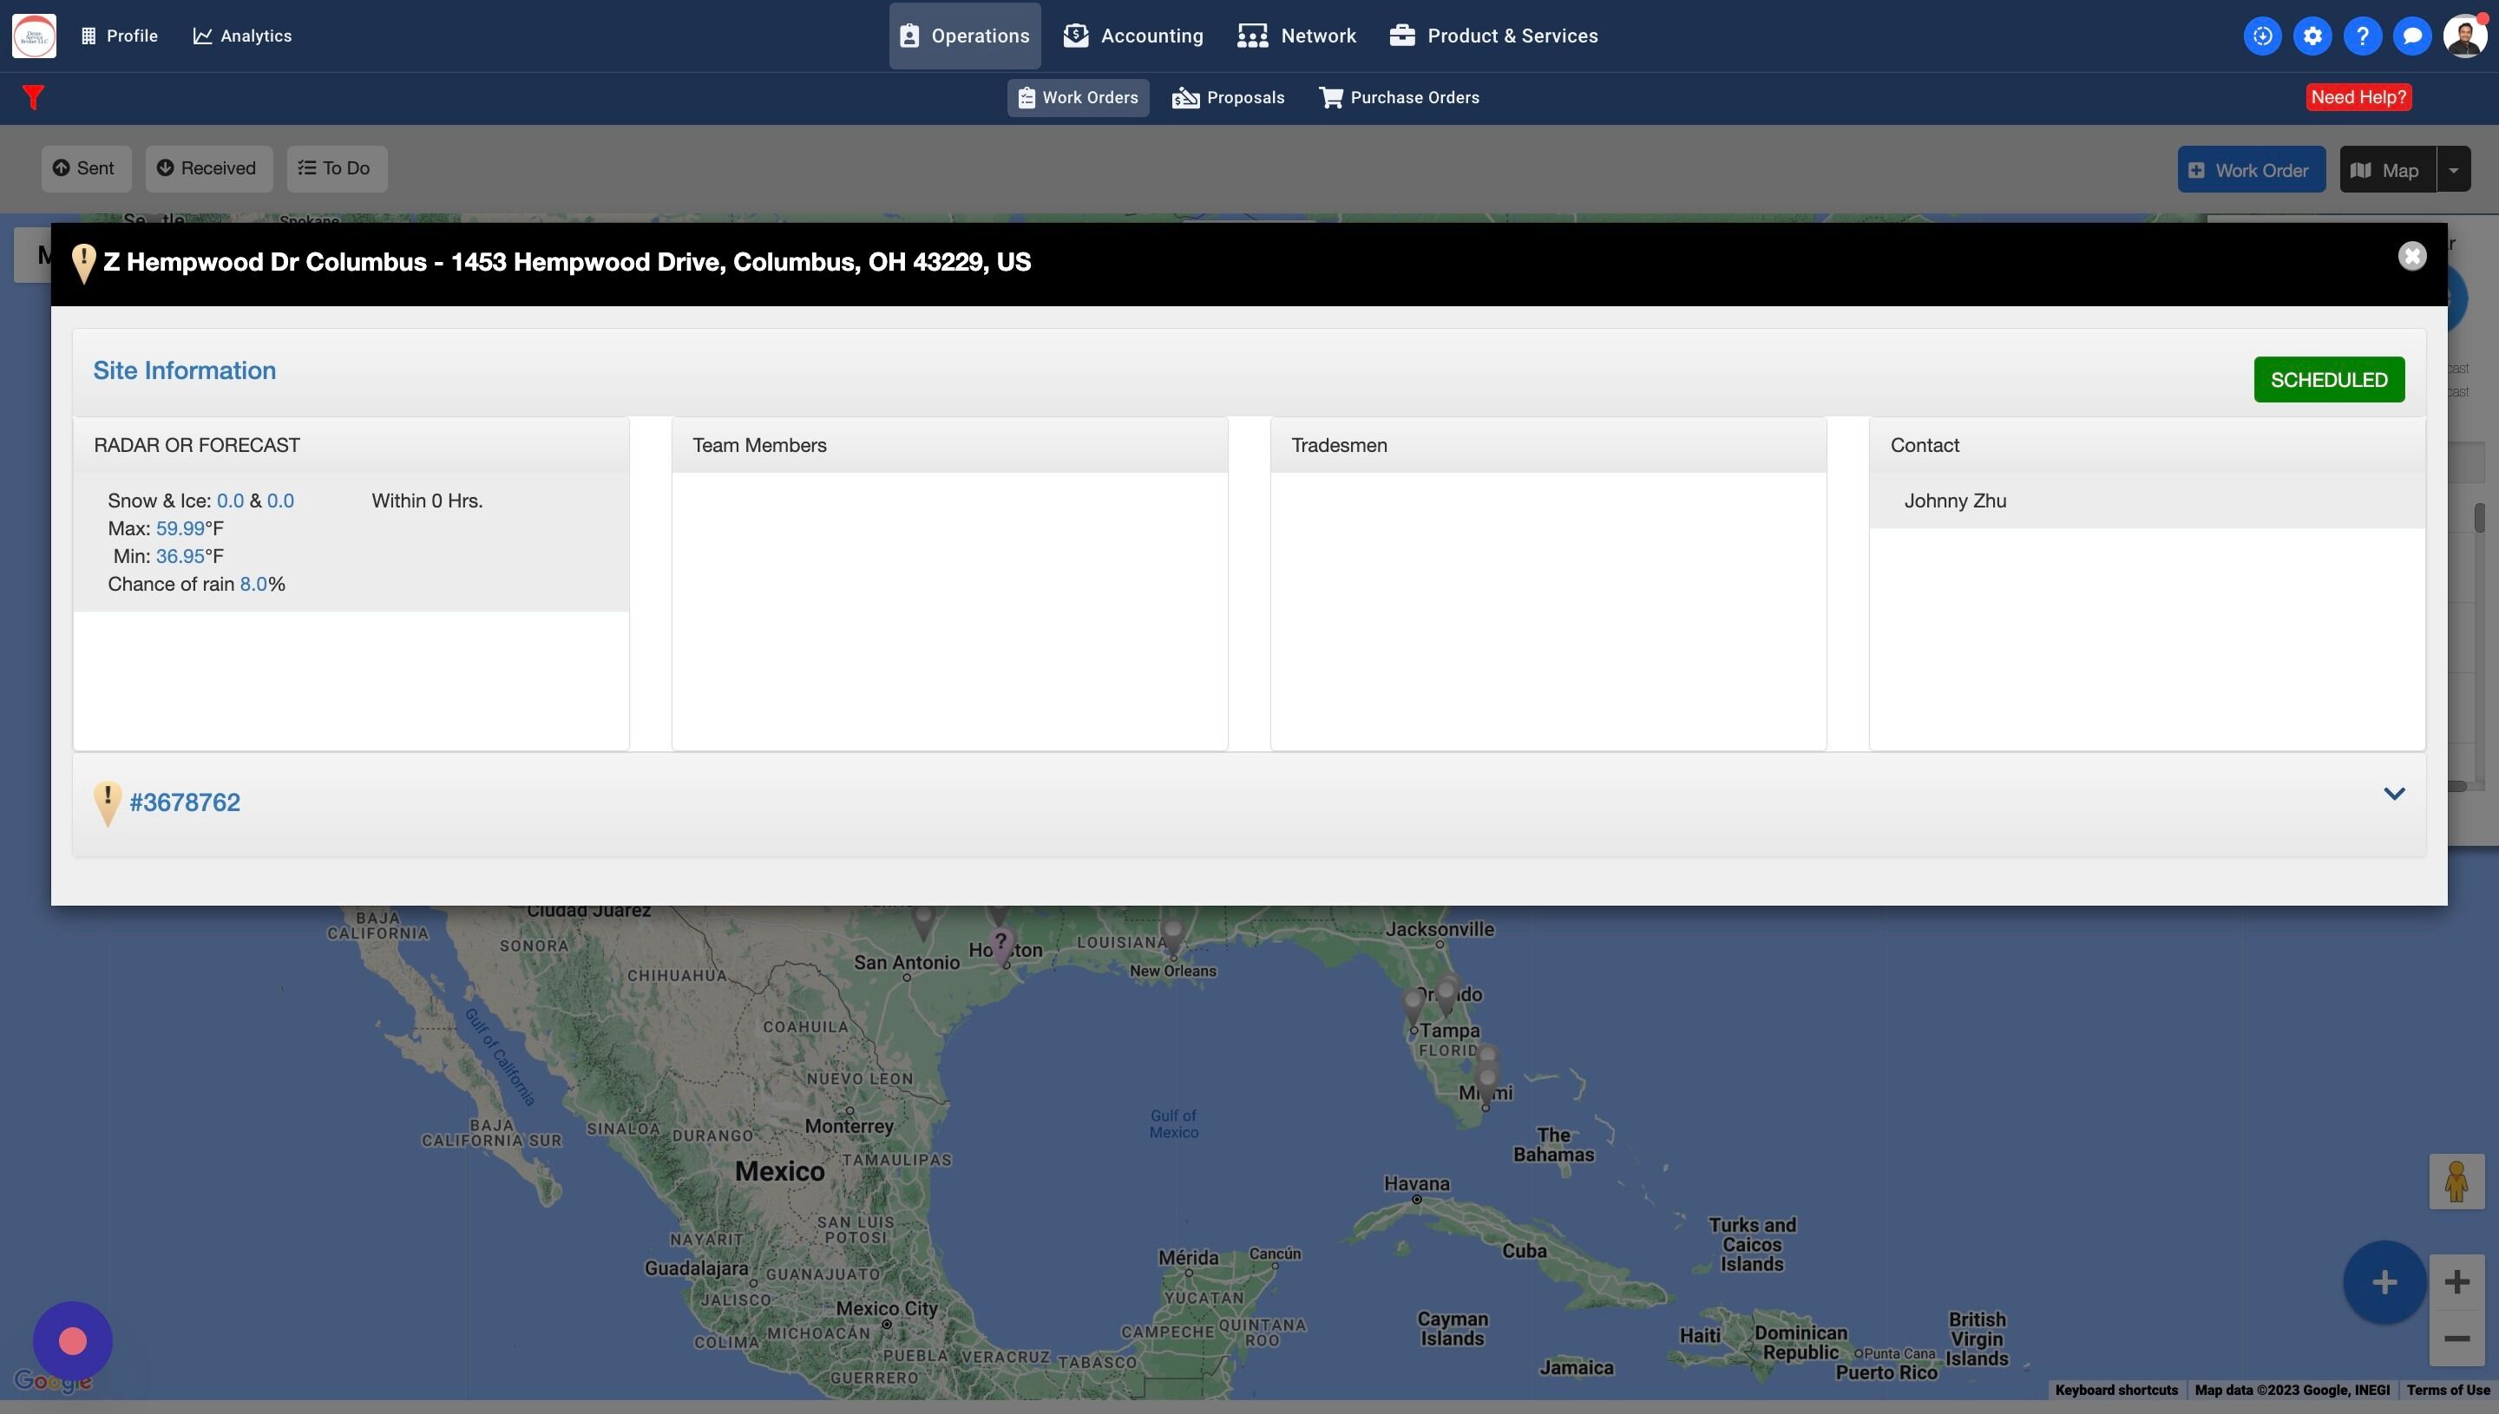Open the Purchase Orders tab

pos(1399,97)
